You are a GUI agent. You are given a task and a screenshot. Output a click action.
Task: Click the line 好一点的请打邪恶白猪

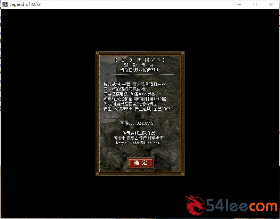pyautogui.click(x=124, y=89)
